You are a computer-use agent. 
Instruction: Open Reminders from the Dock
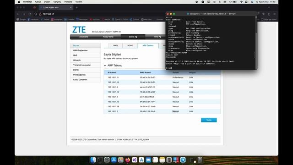(x=155, y=160)
